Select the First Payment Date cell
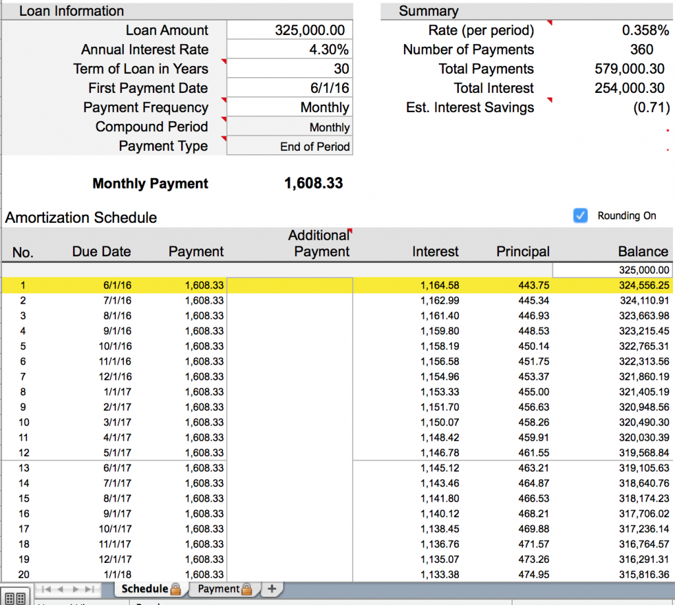Viewport: 675px width, 605px height. coord(289,88)
